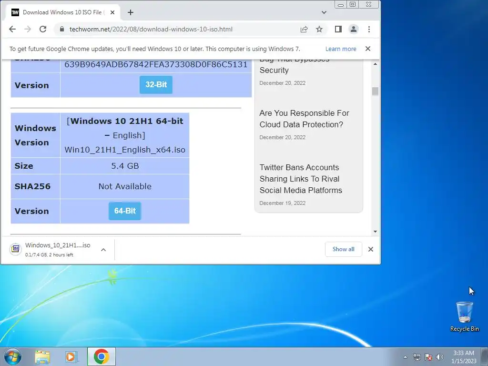Click Show all downloads button
Screen dimensions: 488x366
coord(343,249)
